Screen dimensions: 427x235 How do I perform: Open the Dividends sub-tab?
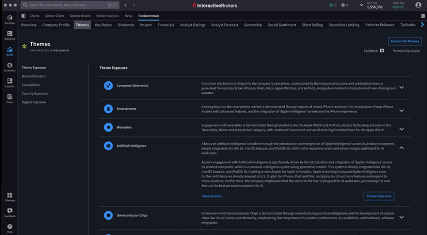126,25
